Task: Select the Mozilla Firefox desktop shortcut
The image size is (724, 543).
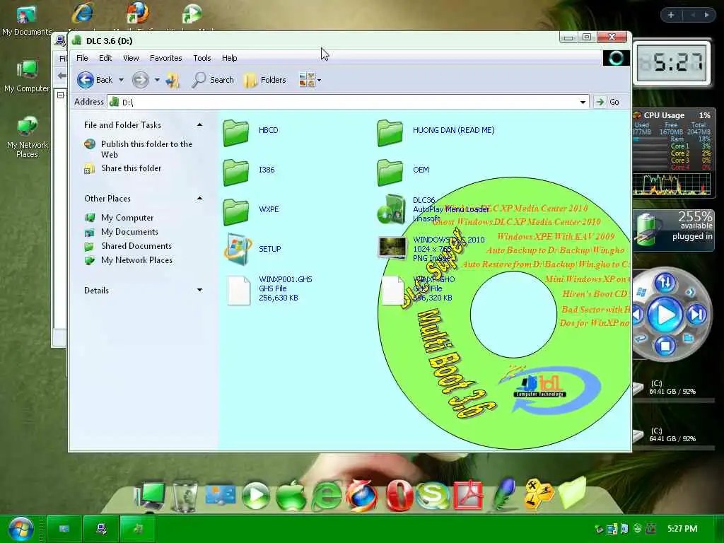Action: pos(138,13)
